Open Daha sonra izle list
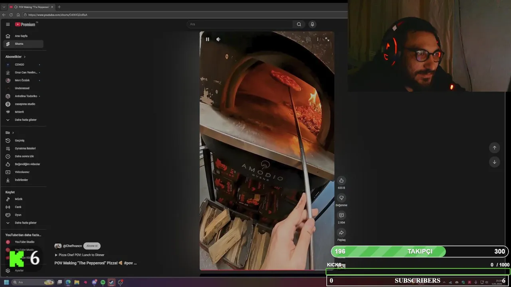Screen dimensions: 511x287 pos(23,156)
